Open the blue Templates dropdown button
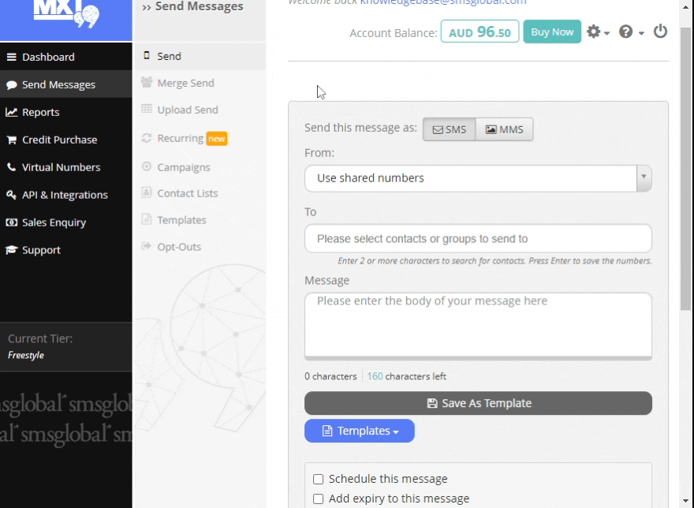The width and height of the screenshot is (694, 508). pyautogui.click(x=360, y=431)
